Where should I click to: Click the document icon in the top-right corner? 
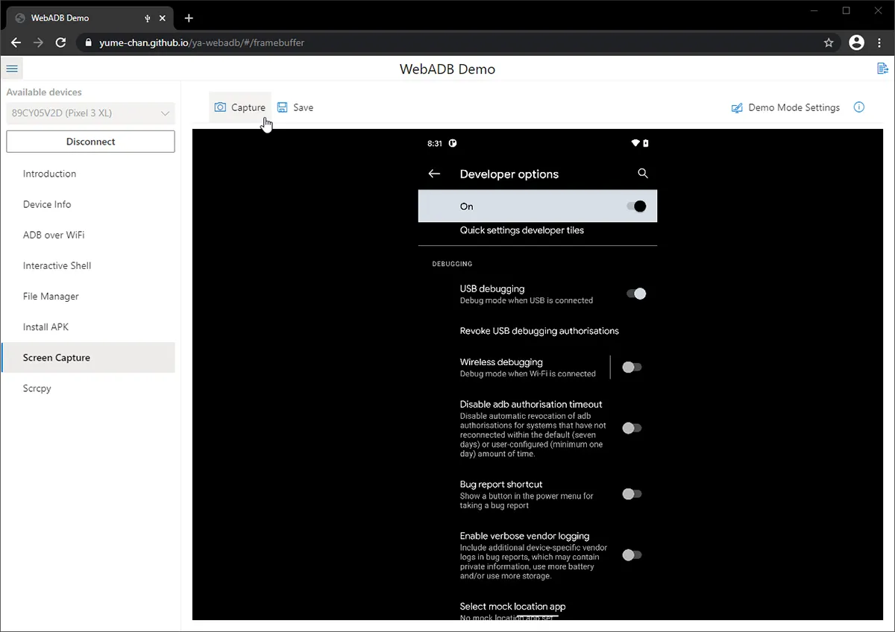tap(882, 68)
